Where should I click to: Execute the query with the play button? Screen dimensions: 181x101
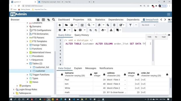click(x=65, y=30)
